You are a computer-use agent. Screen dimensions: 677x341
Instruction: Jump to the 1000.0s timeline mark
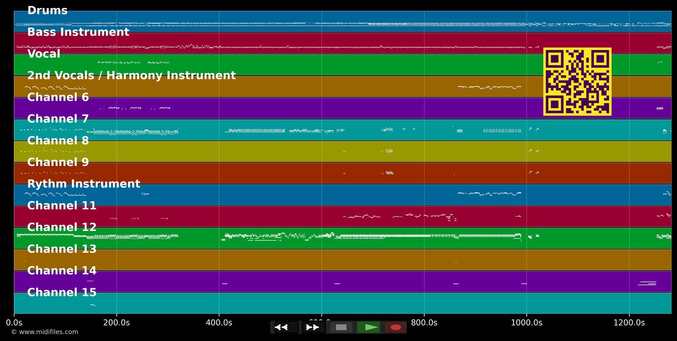tap(526, 323)
